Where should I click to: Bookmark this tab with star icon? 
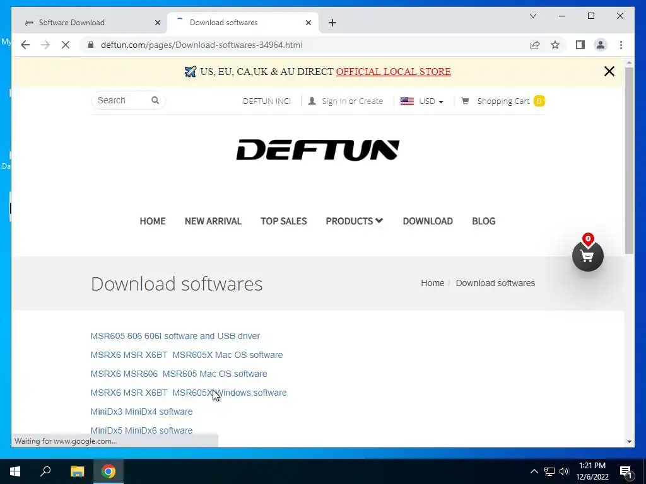pyautogui.click(x=555, y=45)
